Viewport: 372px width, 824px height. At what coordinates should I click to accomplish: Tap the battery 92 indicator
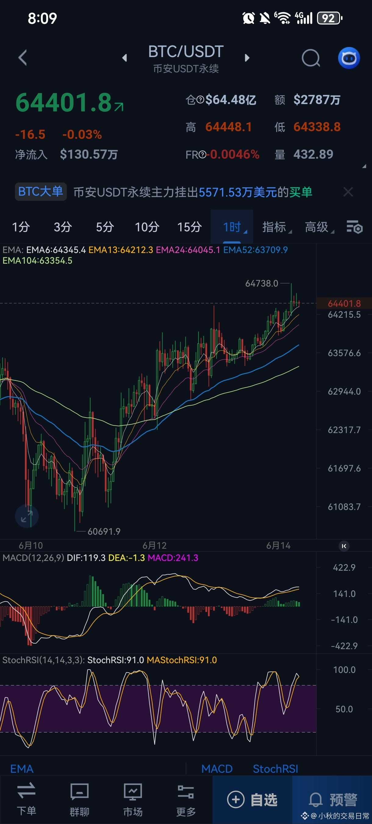coord(330,18)
